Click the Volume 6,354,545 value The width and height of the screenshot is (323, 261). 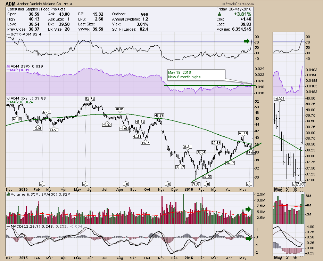coord(242,29)
